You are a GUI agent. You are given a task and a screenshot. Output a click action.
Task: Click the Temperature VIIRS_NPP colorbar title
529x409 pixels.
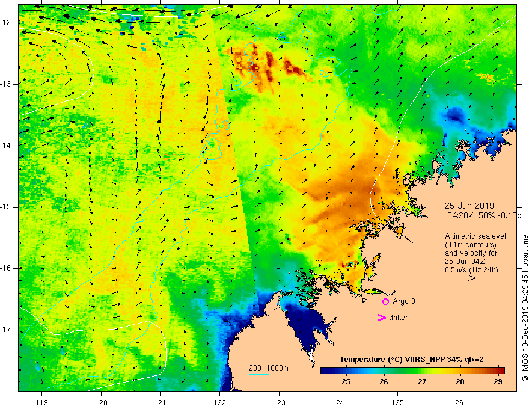pos(411,360)
